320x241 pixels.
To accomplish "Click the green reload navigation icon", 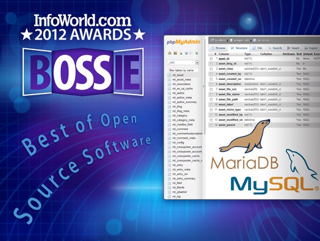I will 196,53.
